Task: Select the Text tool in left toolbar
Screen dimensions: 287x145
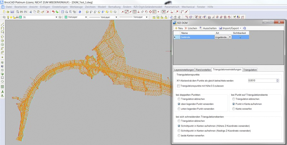Action: (2, 91)
